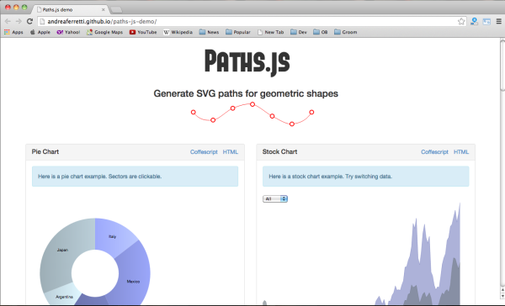Bookmark this page with the star icon
The height and width of the screenshot is (306, 505).
tap(461, 22)
